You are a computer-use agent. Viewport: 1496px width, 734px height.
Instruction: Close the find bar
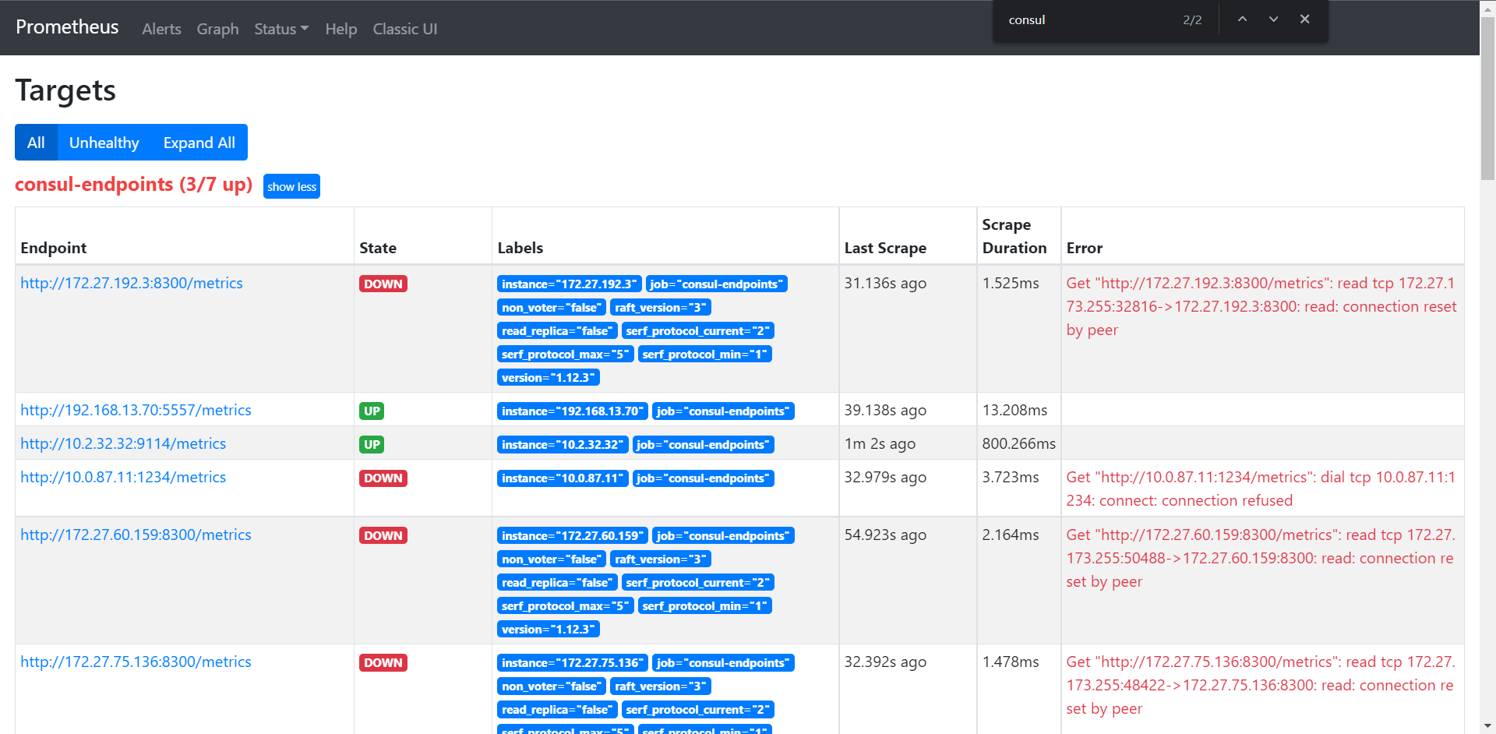point(1304,19)
